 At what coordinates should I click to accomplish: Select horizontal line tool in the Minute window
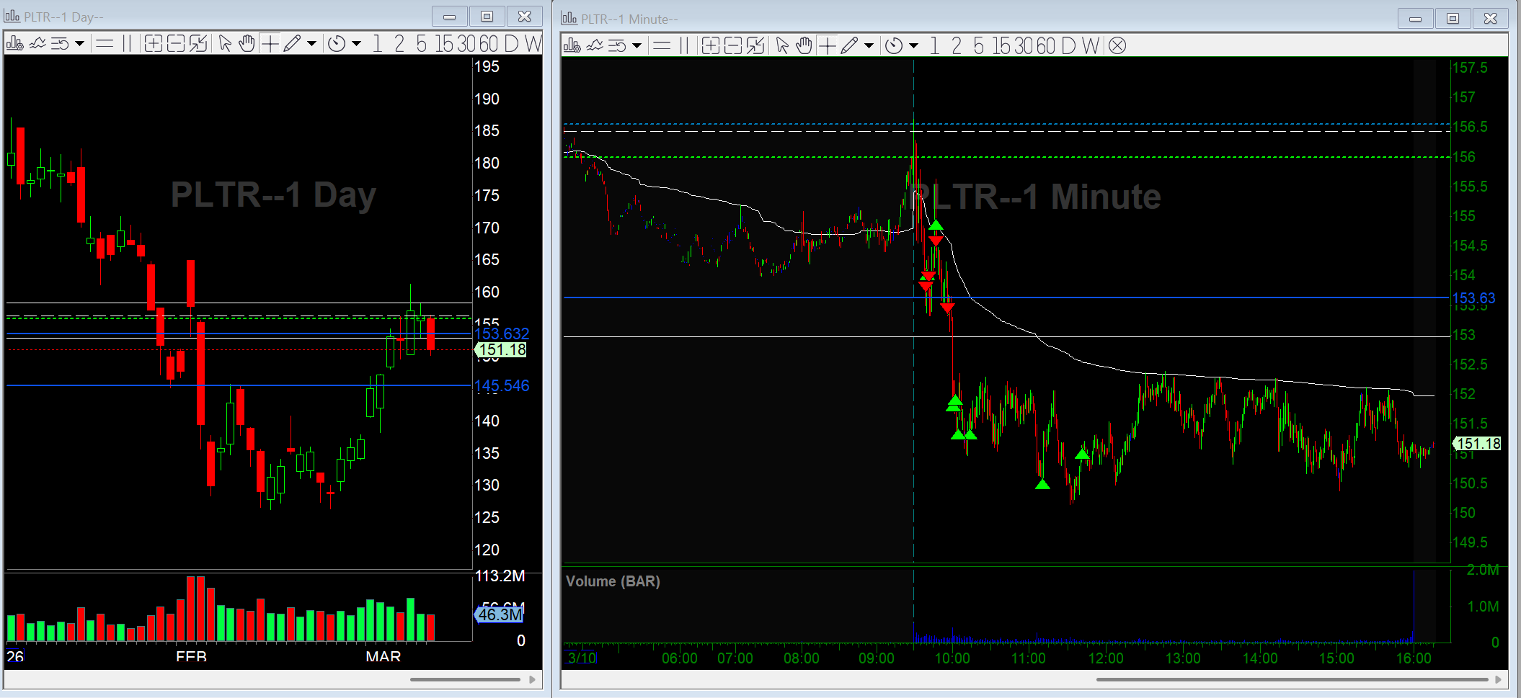[x=662, y=46]
